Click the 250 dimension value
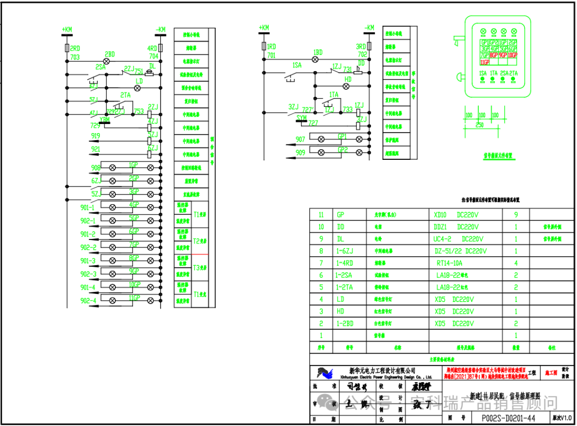577x426 pixels. coord(479,125)
